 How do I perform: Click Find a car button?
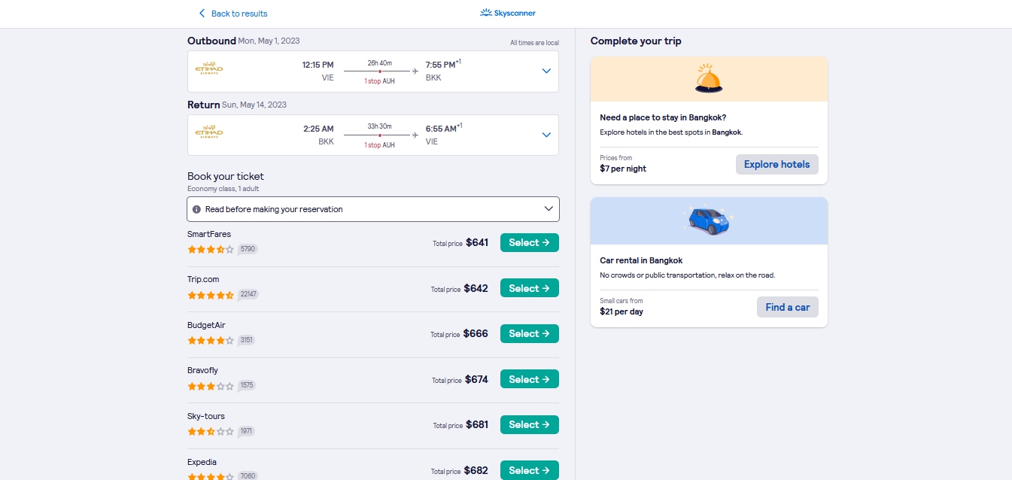(x=788, y=307)
